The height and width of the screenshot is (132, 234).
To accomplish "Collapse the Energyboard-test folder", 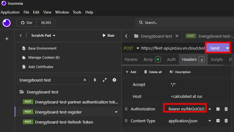I will pyautogui.click(x=22, y=92).
